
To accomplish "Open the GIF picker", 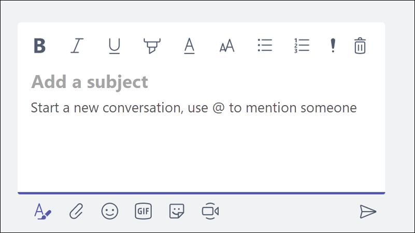I will 143,211.
